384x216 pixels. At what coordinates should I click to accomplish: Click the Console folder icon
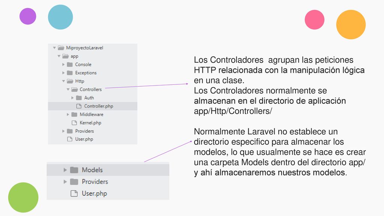[70, 64]
